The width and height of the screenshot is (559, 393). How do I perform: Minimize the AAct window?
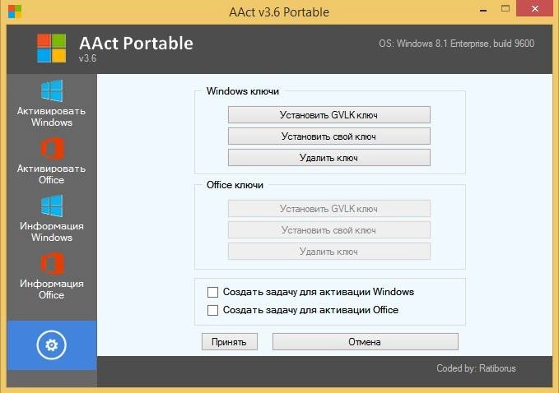(483, 11)
